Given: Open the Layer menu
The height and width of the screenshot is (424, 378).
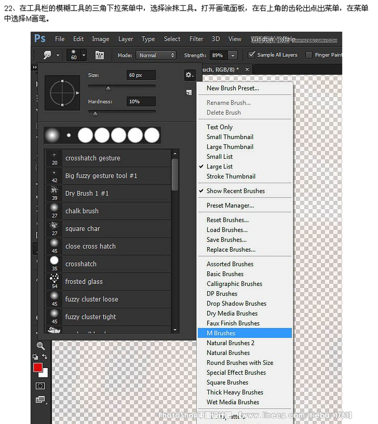Looking at the screenshot, I should (x=126, y=39).
